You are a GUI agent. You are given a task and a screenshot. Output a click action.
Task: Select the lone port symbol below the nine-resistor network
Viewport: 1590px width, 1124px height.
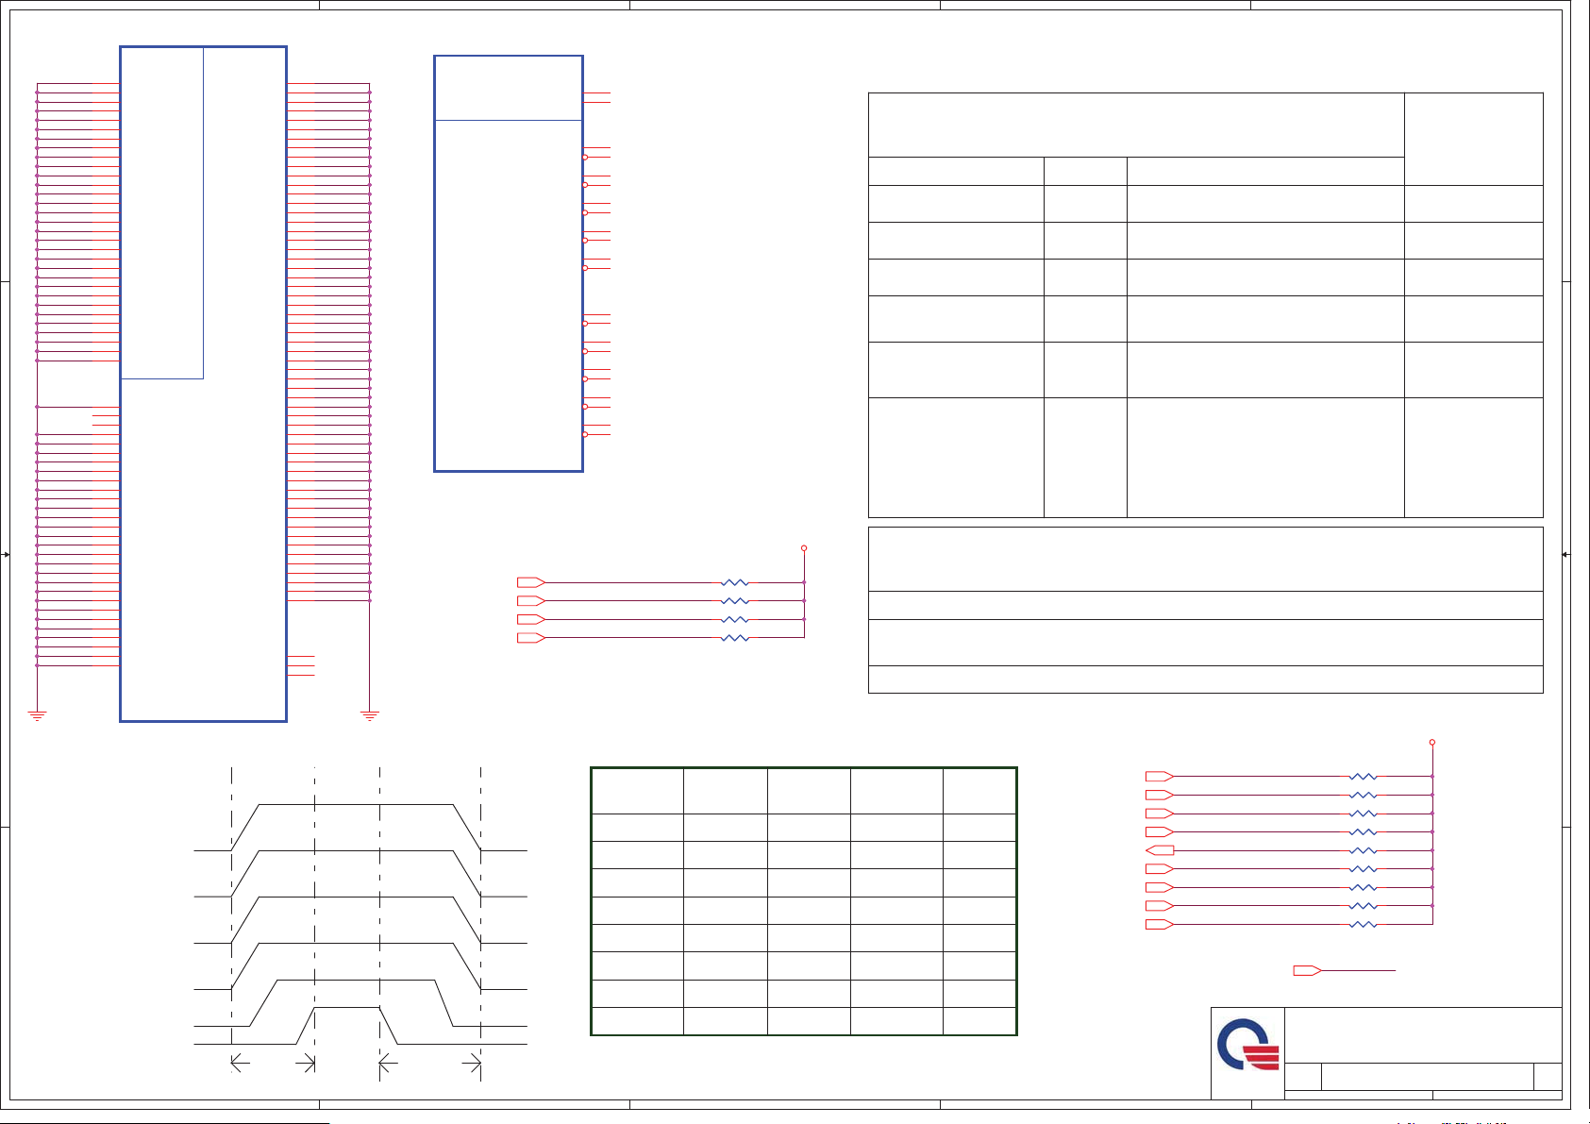click(x=1307, y=970)
